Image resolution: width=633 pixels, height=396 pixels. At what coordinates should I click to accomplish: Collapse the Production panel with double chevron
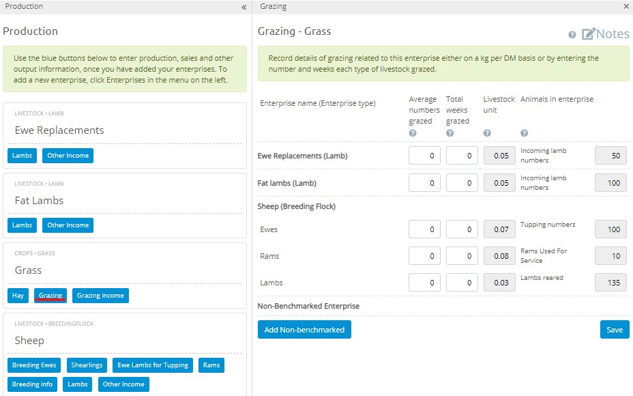click(x=244, y=7)
